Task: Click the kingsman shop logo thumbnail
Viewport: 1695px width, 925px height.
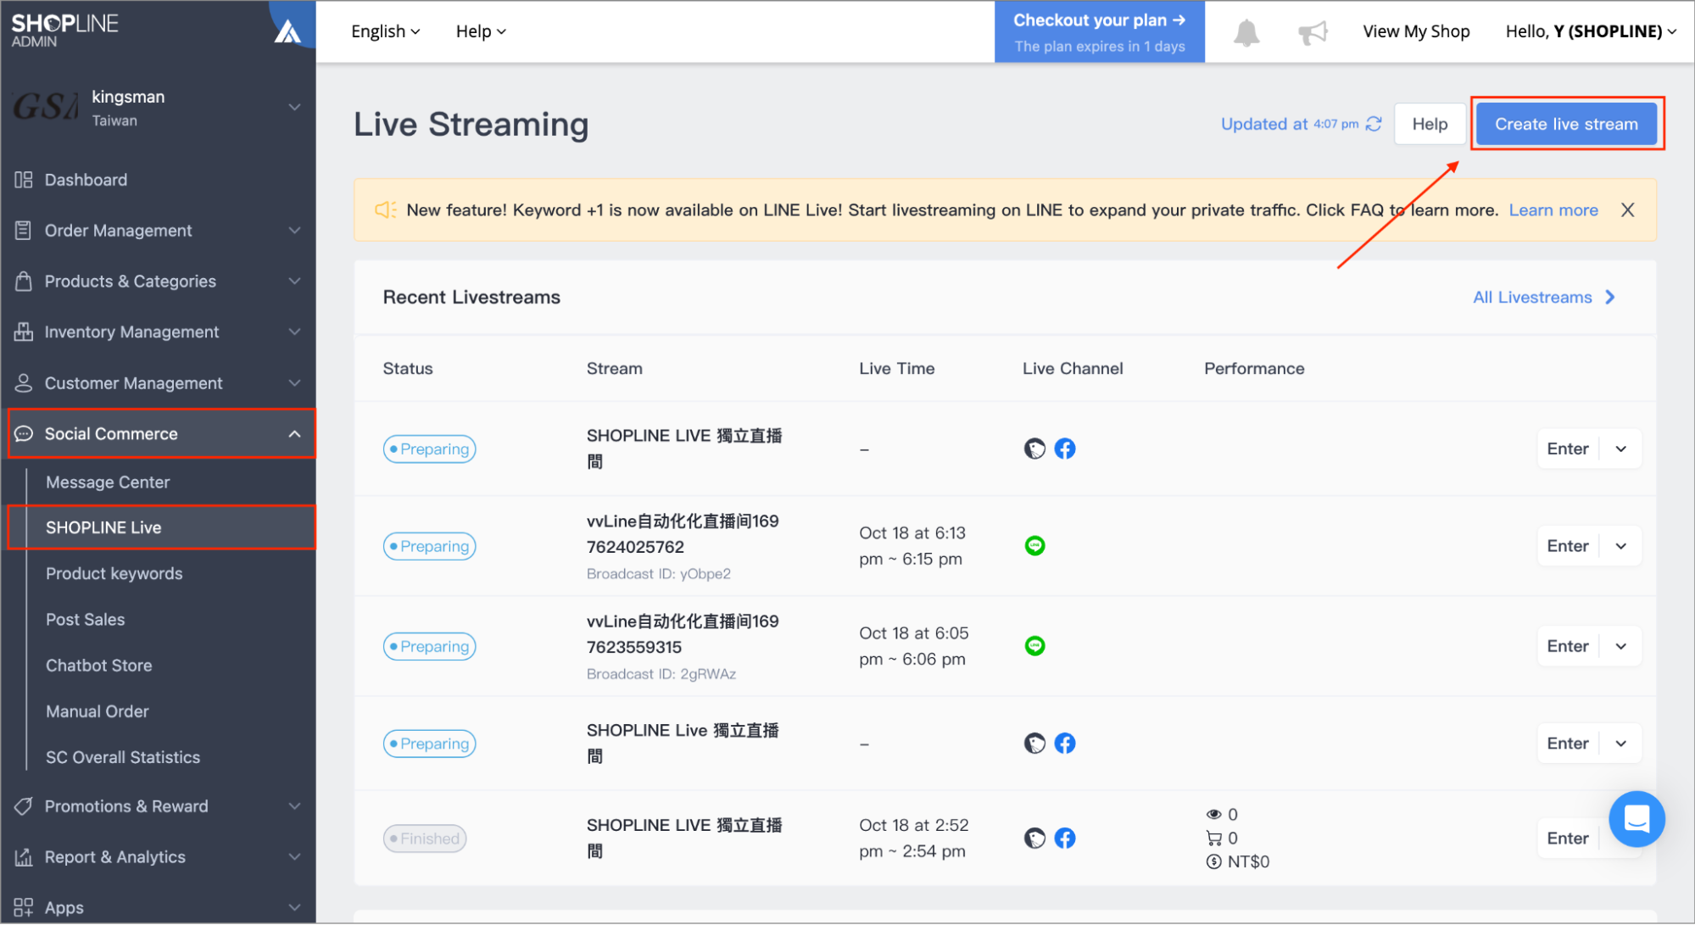Action: pyautogui.click(x=46, y=108)
